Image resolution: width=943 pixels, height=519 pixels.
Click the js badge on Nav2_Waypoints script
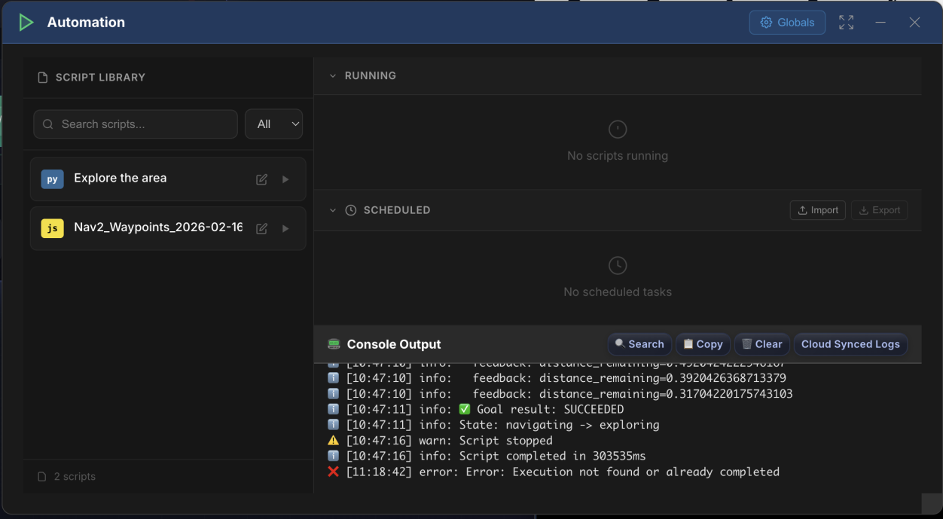click(x=52, y=228)
